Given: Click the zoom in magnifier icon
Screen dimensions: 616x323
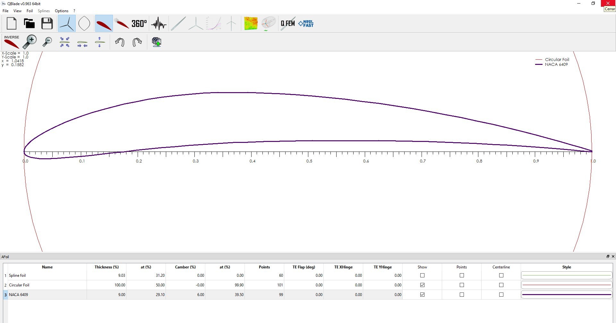Looking at the screenshot, I should coord(30,42).
